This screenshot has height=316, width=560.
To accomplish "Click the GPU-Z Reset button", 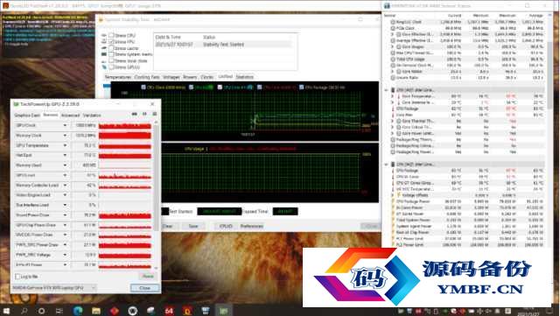I will click(148, 277).
